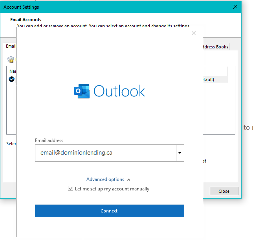Open the email address dropdown arrow
The height and width of the screenshot is (240, 253).
(x=180, y=153)
